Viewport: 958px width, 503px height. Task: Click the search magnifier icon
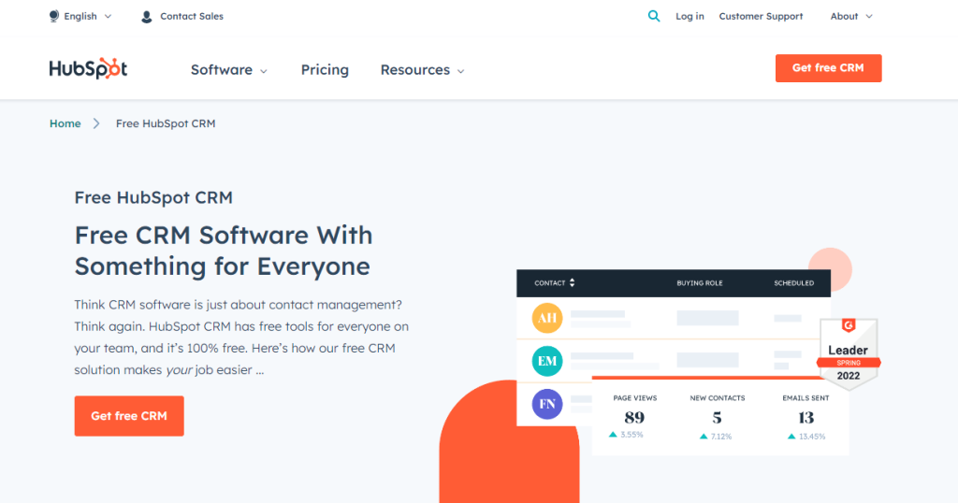click(x=654, y=17)
